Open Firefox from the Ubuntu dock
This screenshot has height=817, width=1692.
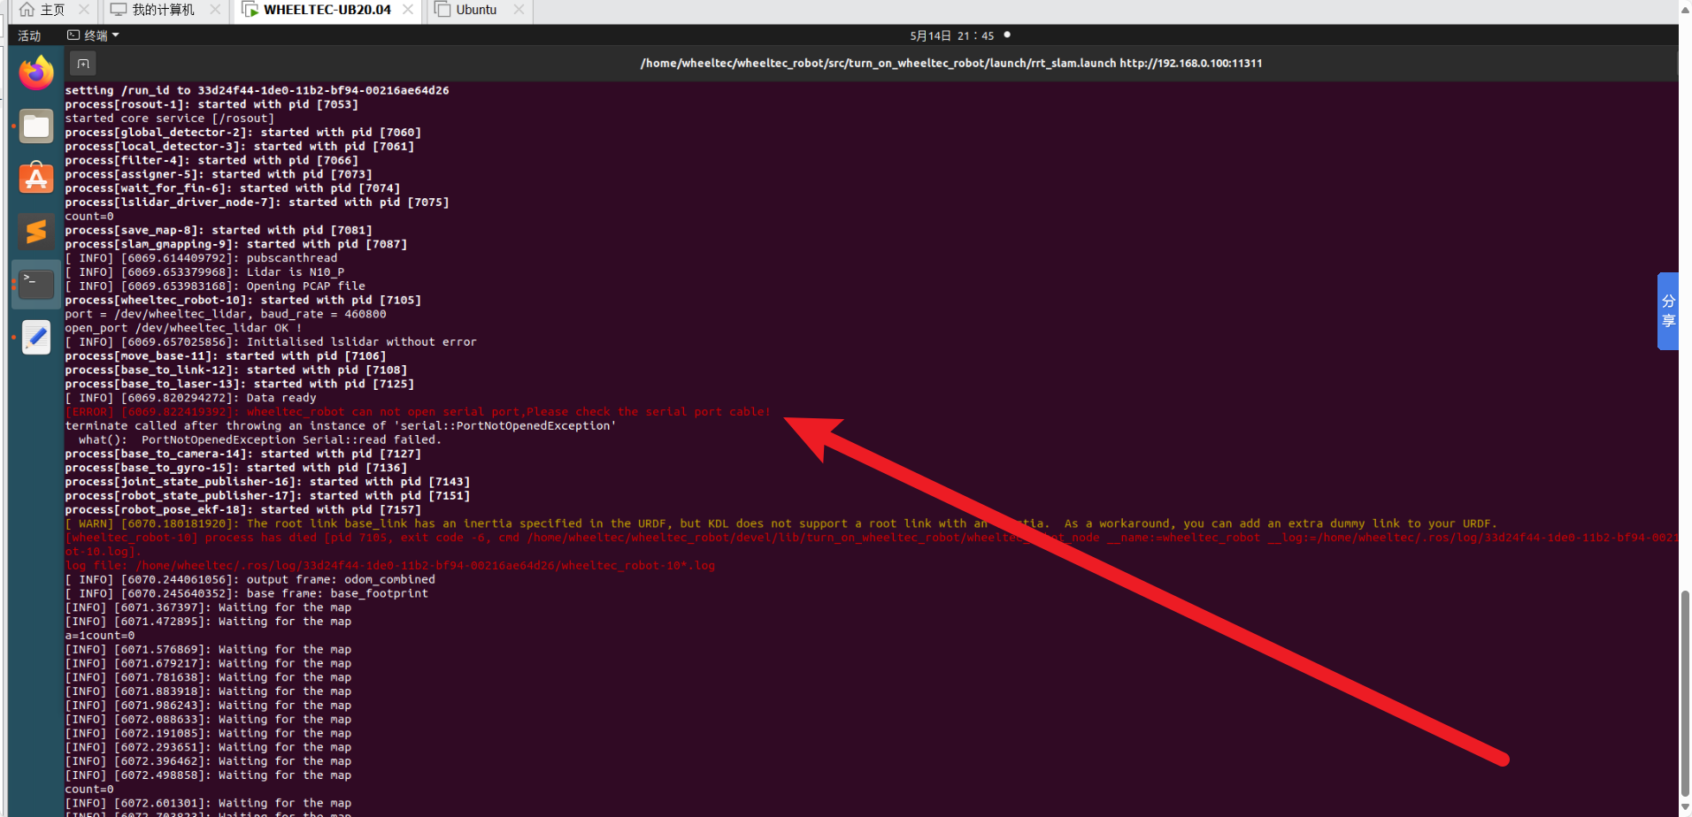point(36,73)
